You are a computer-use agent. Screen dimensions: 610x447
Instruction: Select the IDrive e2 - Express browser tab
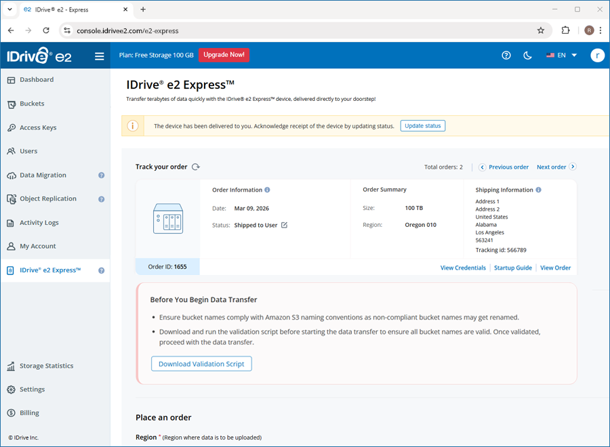pyautogui.click(x=75, y=9)
